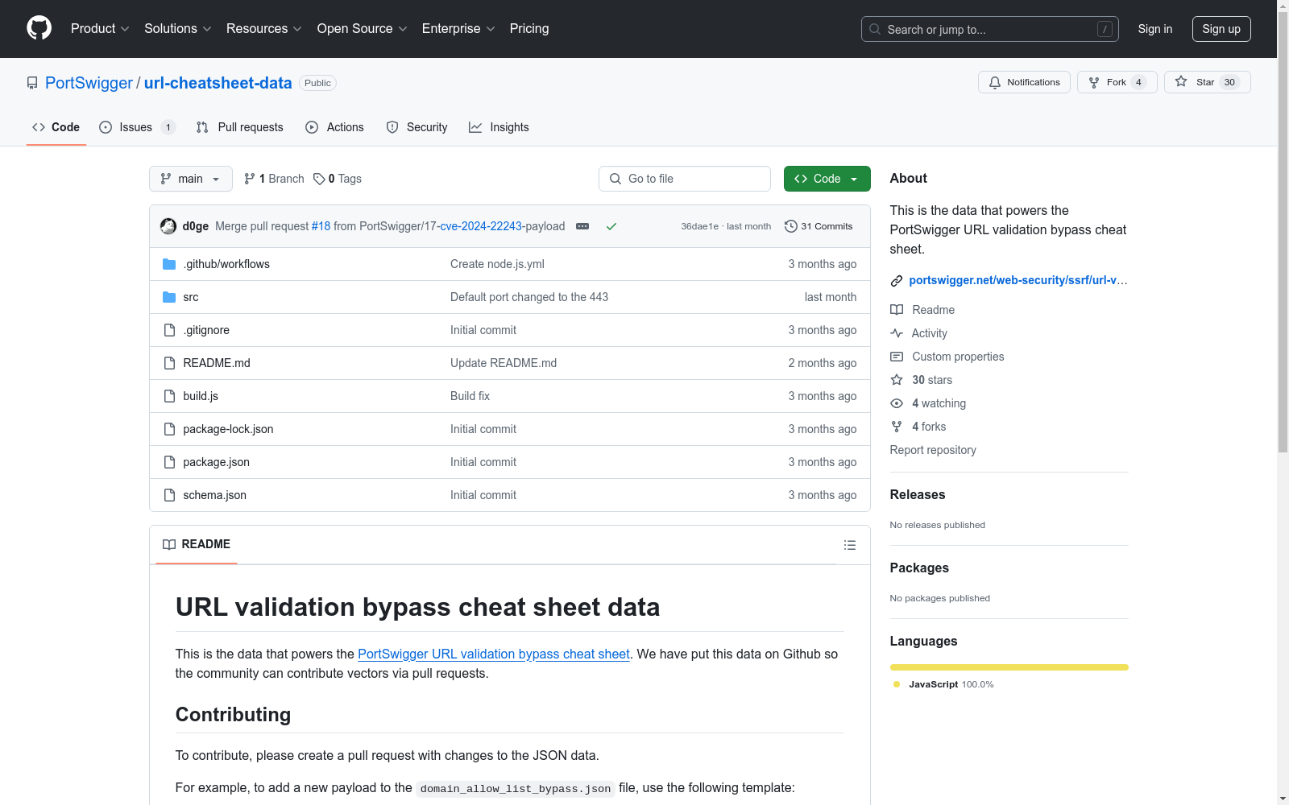Click the history clock icon beside 31 Commits
The height and width of the screenshot is (805, 1289).
(791, 226)
